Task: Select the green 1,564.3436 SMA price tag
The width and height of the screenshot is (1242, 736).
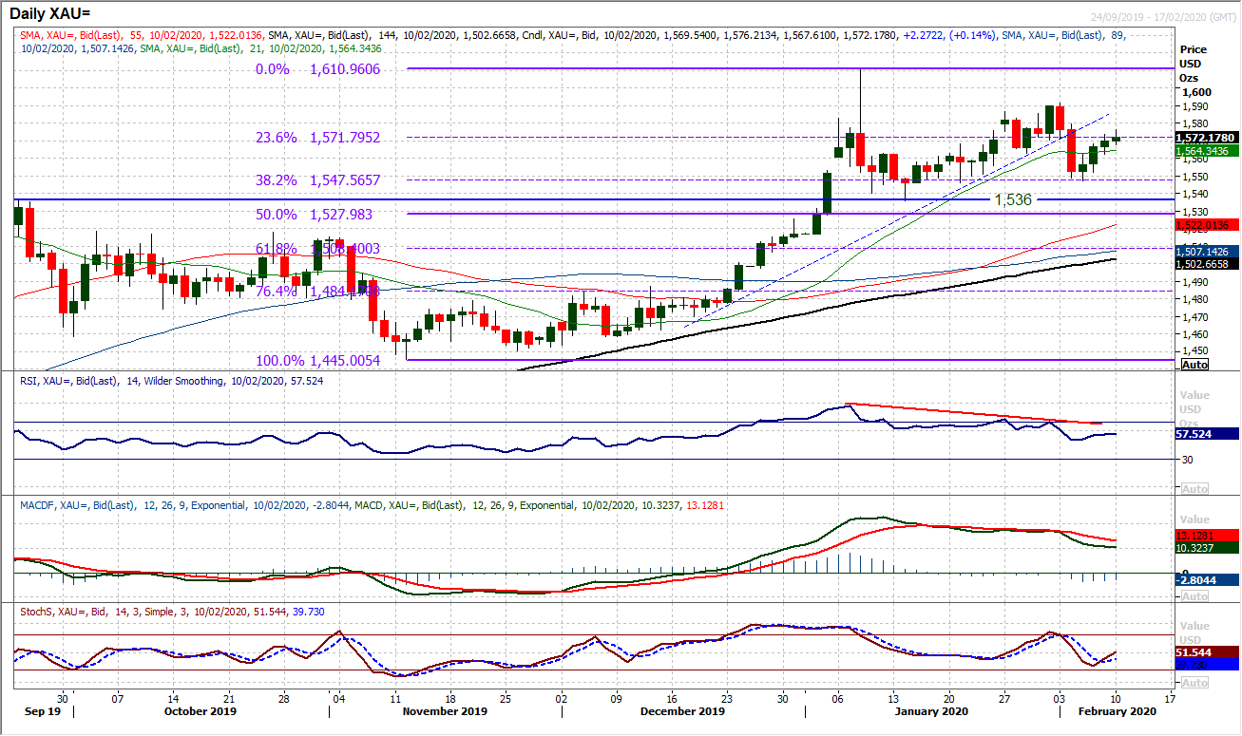Action: tap(1207, 150)
